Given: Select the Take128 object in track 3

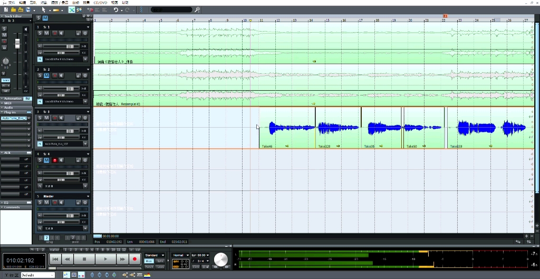Looking at the screenshot, I should coord(338,128).
